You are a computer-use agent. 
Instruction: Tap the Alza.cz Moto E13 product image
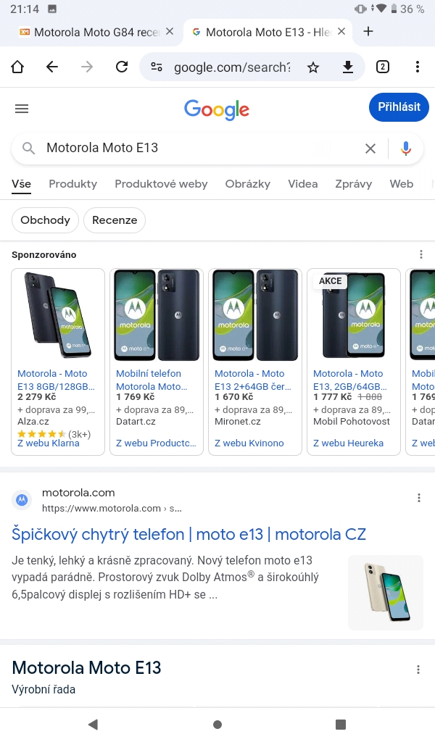click(x=58, y=315)
